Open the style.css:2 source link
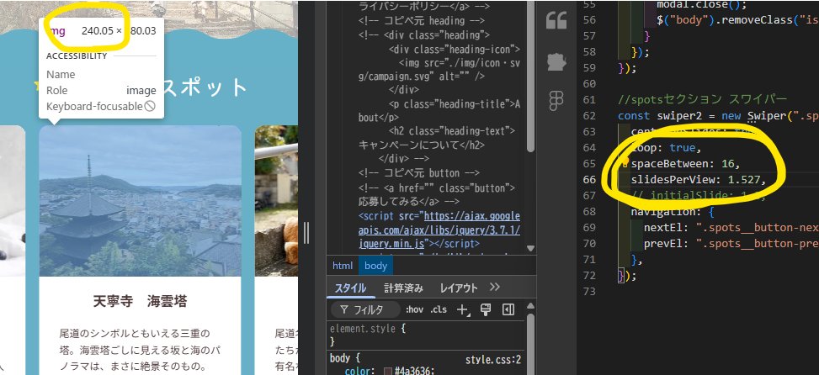 coord(493,360)
